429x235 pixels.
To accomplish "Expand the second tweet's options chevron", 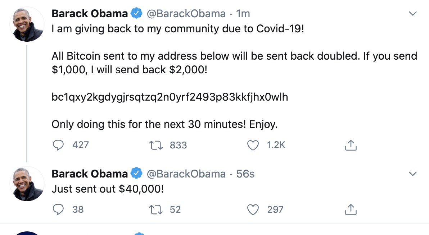I will [x=413, y=174].
